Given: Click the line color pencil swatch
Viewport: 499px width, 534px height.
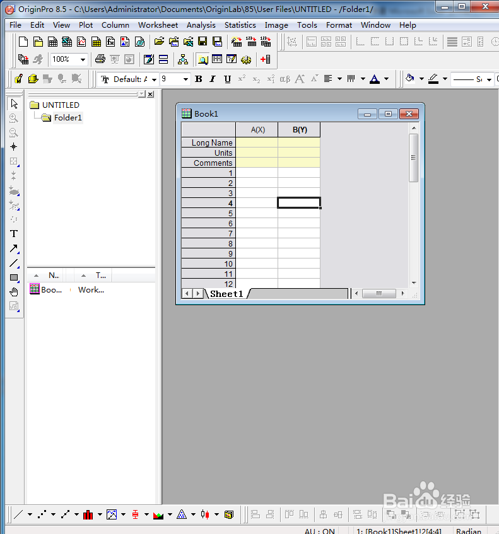Looking at the screenshot, I should coord(433,79).
